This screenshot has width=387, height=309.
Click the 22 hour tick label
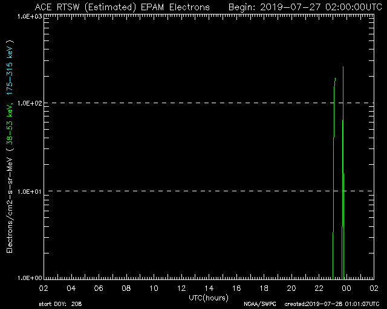[319, 288]
